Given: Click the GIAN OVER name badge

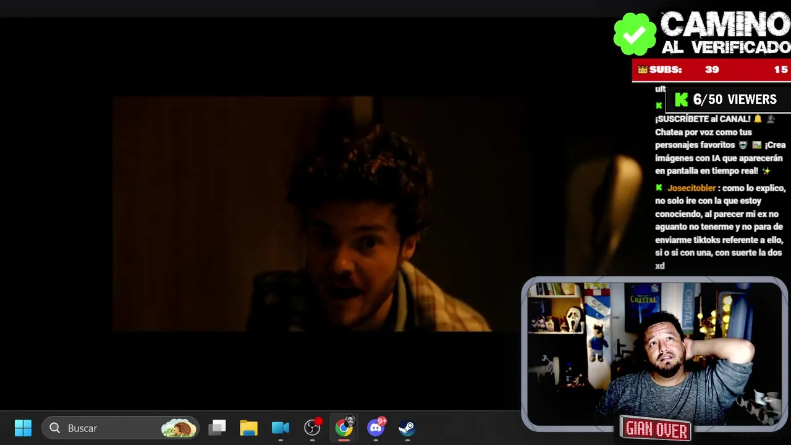Looking at the screenshot, I should click(656, 428).
